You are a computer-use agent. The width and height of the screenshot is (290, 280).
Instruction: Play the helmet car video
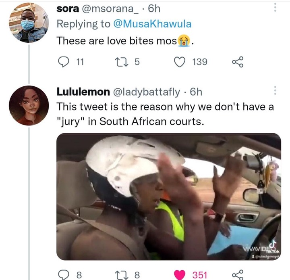(169, 196)
